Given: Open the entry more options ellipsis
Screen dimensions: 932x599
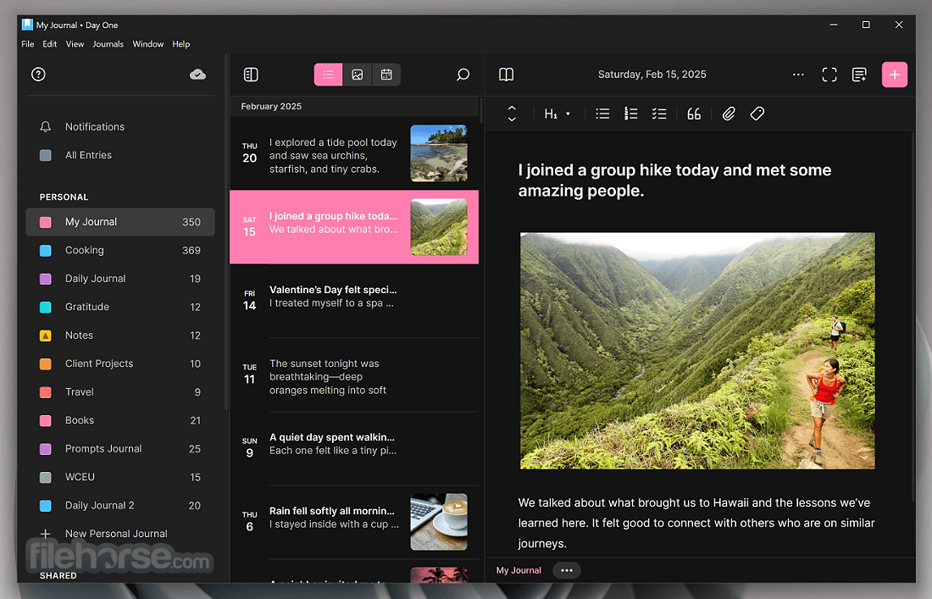Looking at the screenshot, I should pos(798,75).
